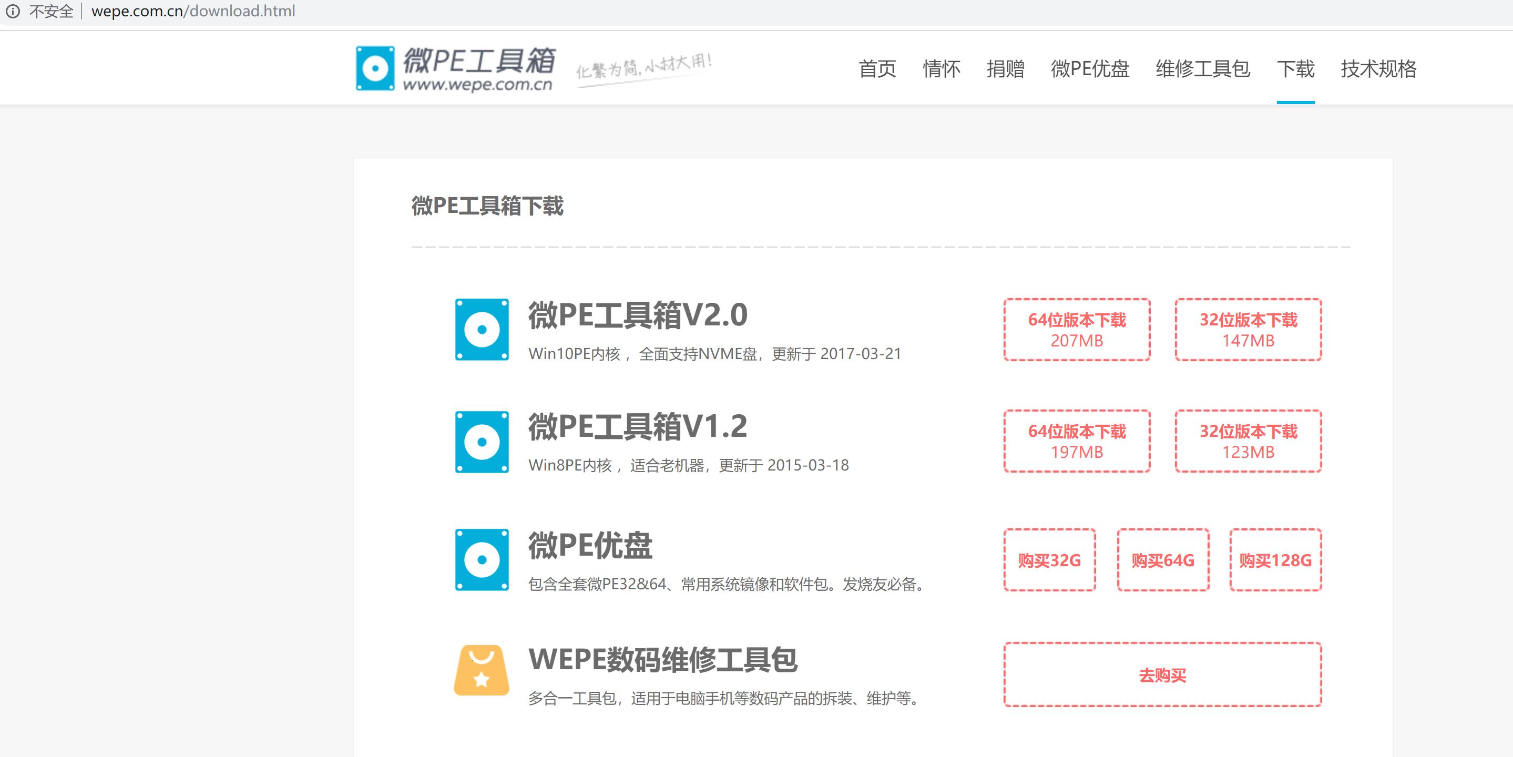Viewport: 1513px width, 757px height.
Task: Click the address bar showing wepe.com.cn/download.html
Action: tap(194, 11)
